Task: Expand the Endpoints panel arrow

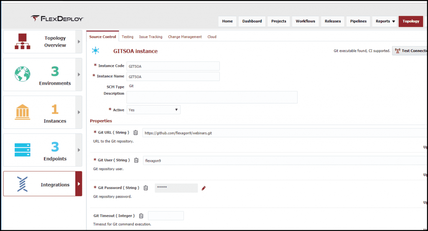Action: [x=79, y=150]
